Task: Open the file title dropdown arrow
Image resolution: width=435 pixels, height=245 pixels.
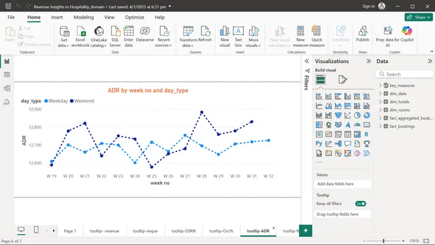Action: (x=170, y=7)
